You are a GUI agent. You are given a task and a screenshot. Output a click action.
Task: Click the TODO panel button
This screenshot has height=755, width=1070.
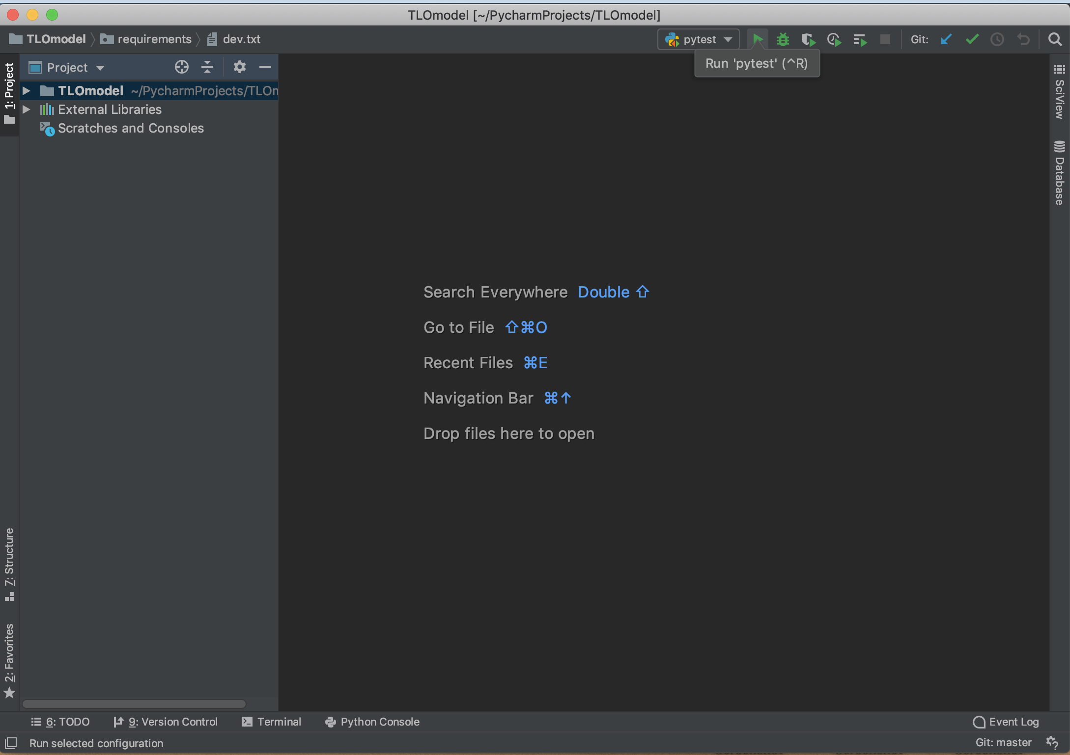click(x=59, y=721)
